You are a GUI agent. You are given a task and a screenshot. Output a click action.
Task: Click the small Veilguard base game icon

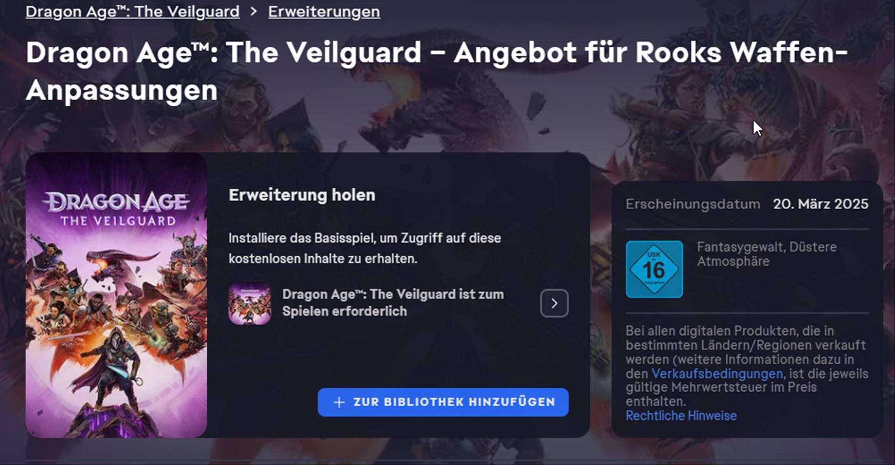(250, 303)
